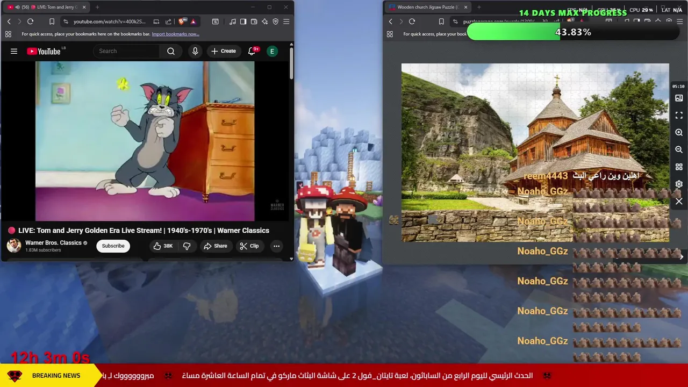
Task: Open browser hamburger menu in YouTube window
Action: [x=286, y=21]
